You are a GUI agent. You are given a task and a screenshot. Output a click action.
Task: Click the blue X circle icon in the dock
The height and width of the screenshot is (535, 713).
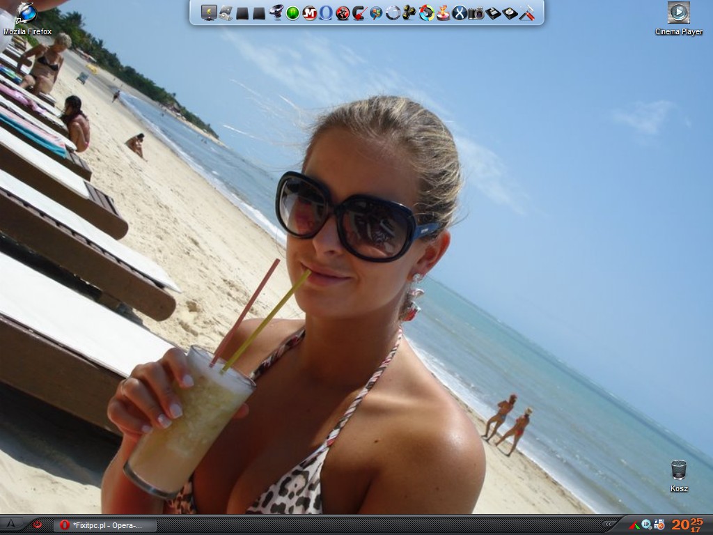(460, 13)
